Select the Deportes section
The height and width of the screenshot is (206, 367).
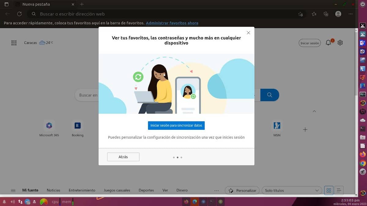146,190
